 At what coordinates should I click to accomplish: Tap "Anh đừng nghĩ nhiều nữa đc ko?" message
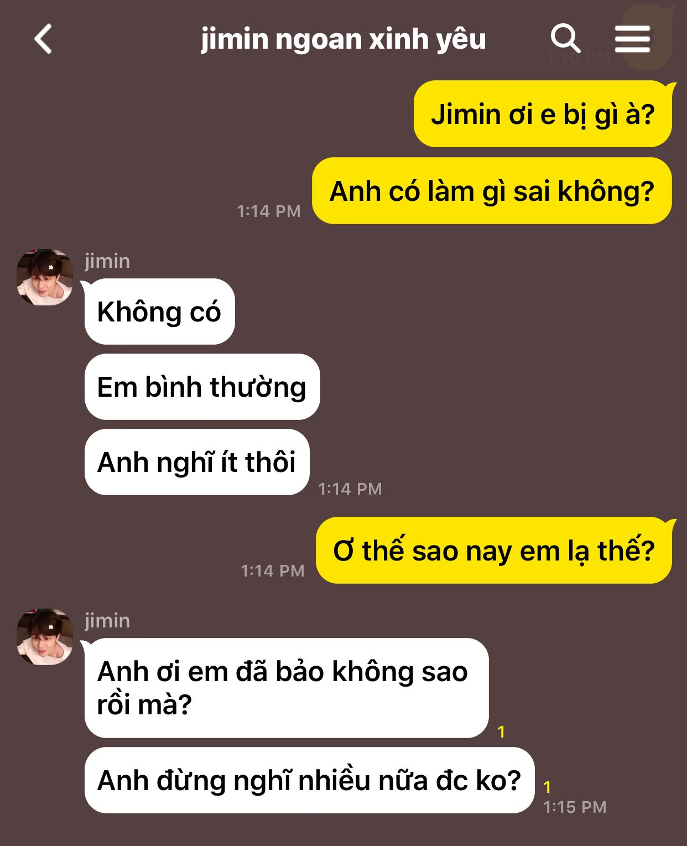tap(309, 780)
